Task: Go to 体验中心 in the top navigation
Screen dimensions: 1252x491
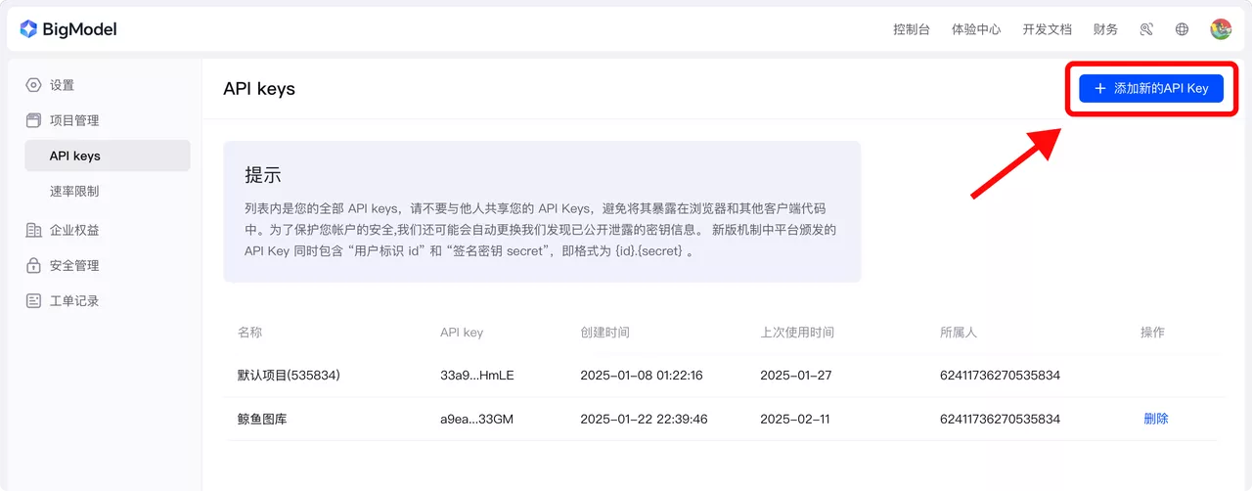Action: 976,29
